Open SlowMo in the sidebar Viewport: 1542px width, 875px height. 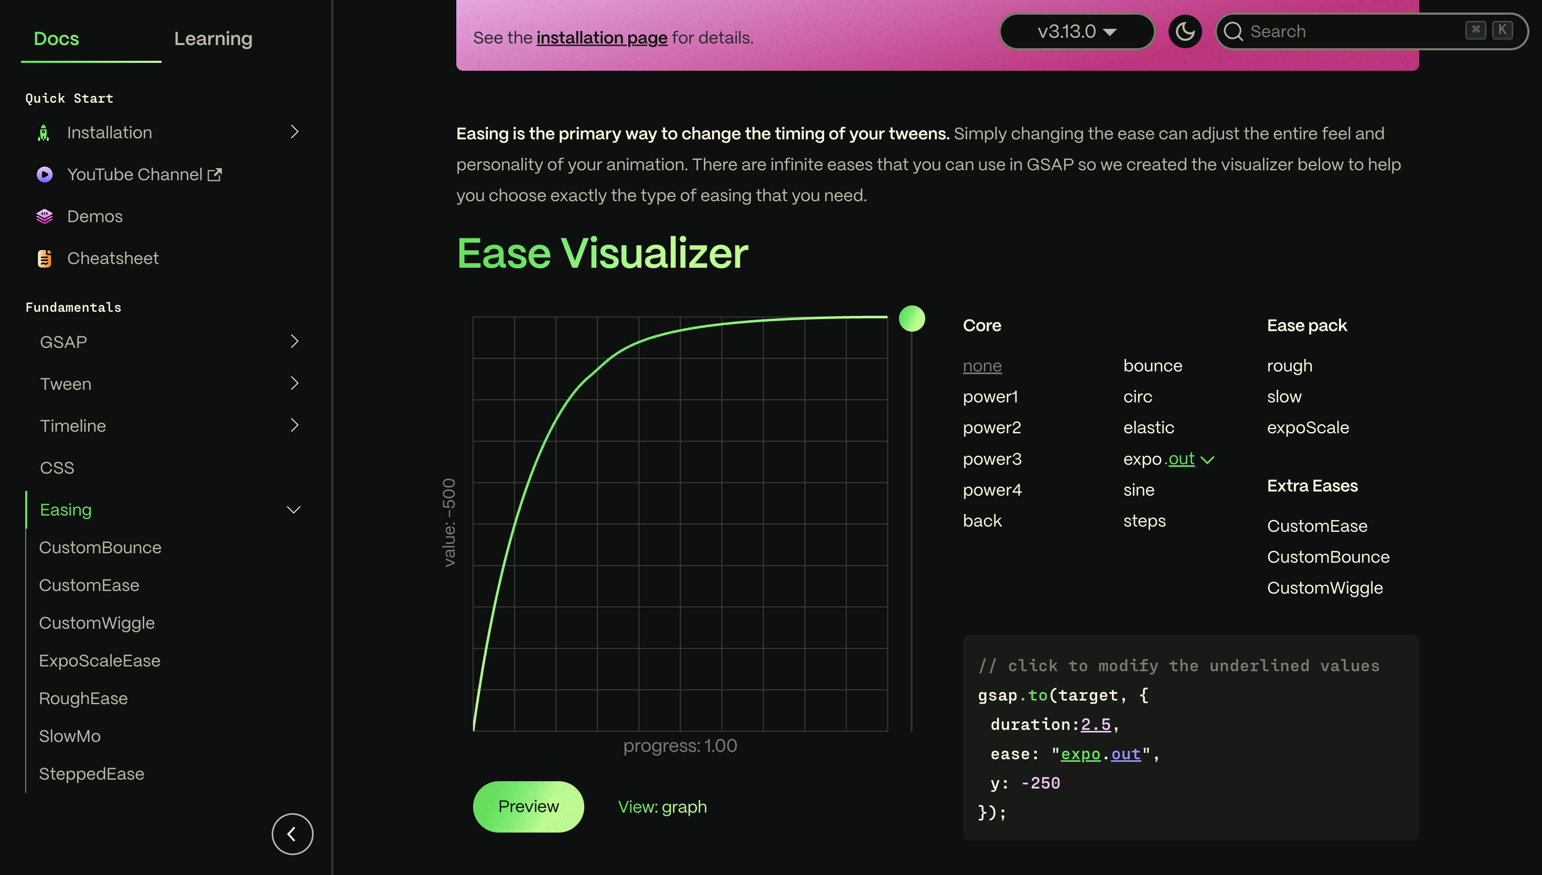coord(70,736)
